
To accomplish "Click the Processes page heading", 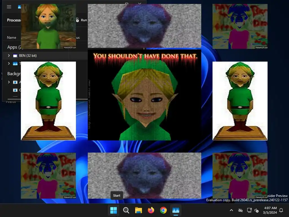I will tap(14, 20).
